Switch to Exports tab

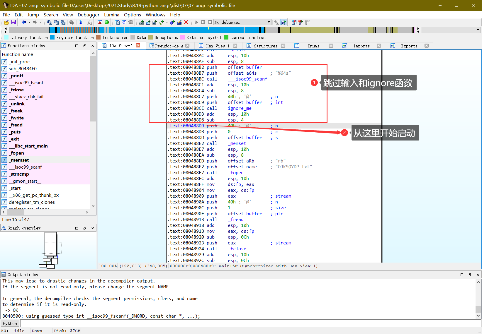[409, 46]
